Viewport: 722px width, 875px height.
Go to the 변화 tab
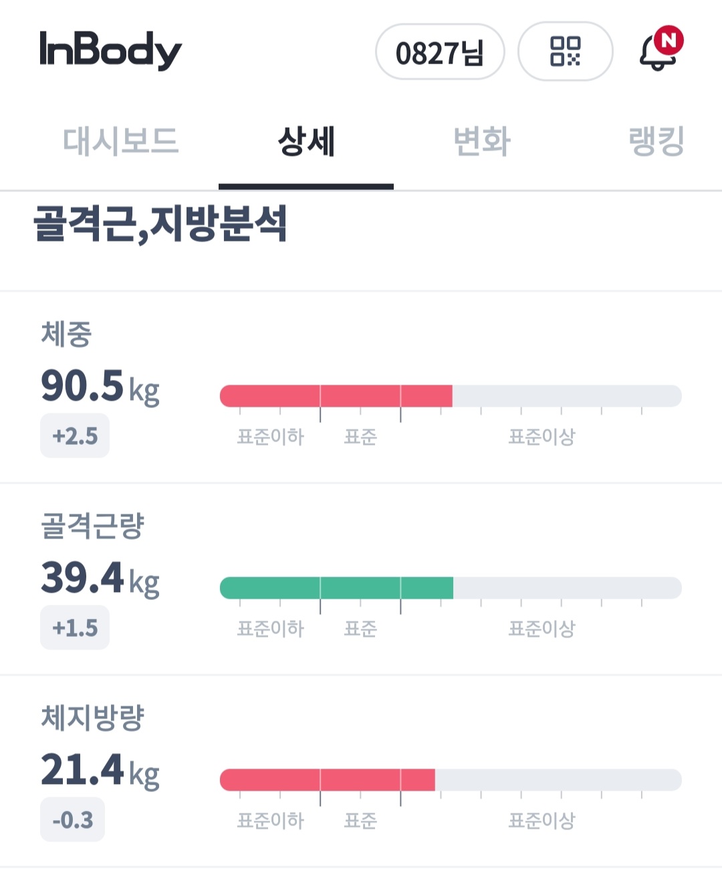pyautogui.click(x=481, y=142)
